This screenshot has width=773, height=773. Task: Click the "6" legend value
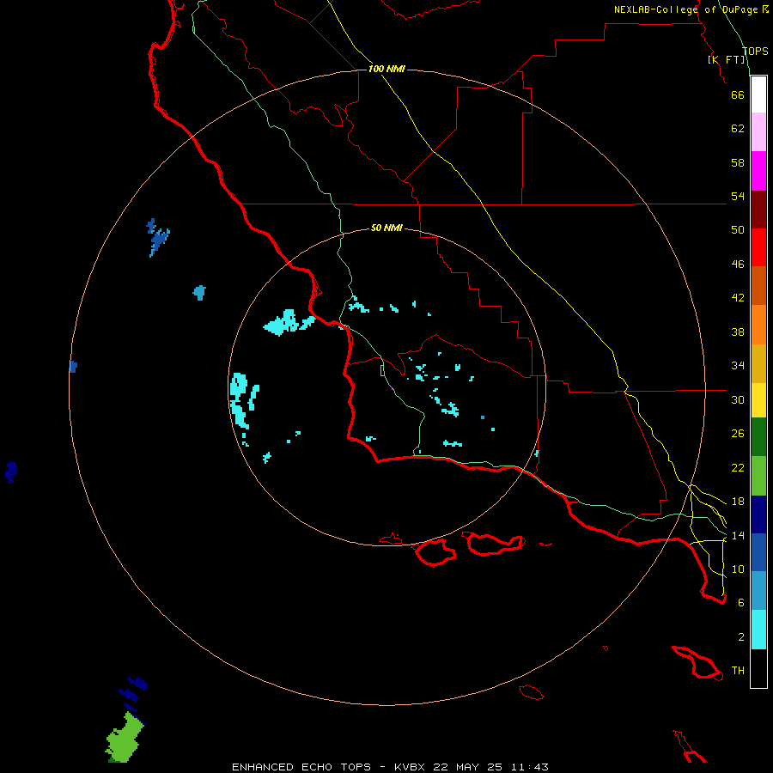pos(741,603)
